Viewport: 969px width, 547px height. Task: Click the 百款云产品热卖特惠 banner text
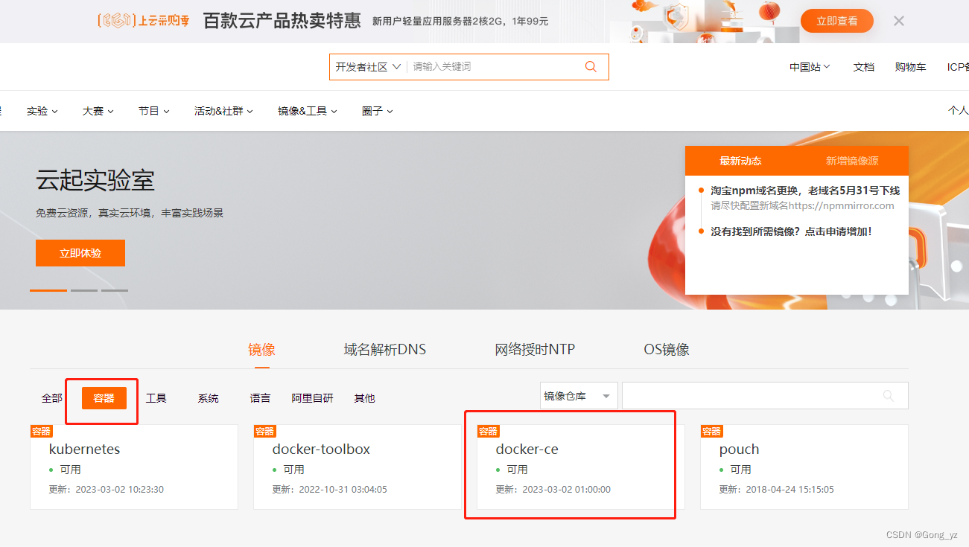282,21
